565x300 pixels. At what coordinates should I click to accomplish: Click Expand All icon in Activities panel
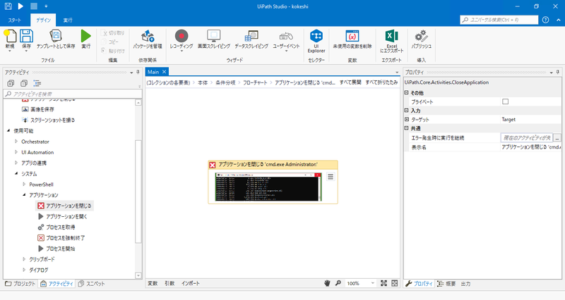(11, 83)
